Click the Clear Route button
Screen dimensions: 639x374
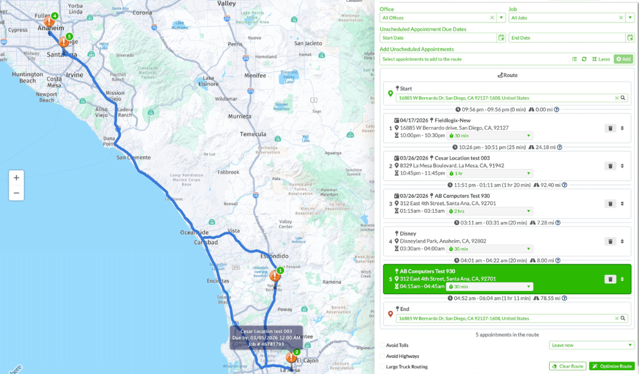coord(567,367)
